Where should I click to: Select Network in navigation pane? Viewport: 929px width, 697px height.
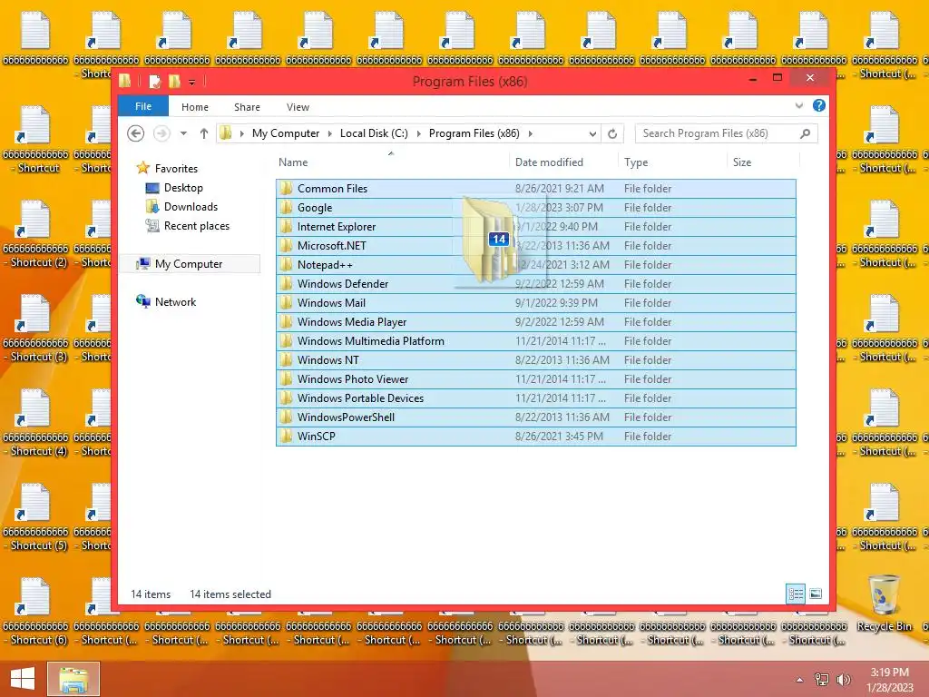coord(175,301)
